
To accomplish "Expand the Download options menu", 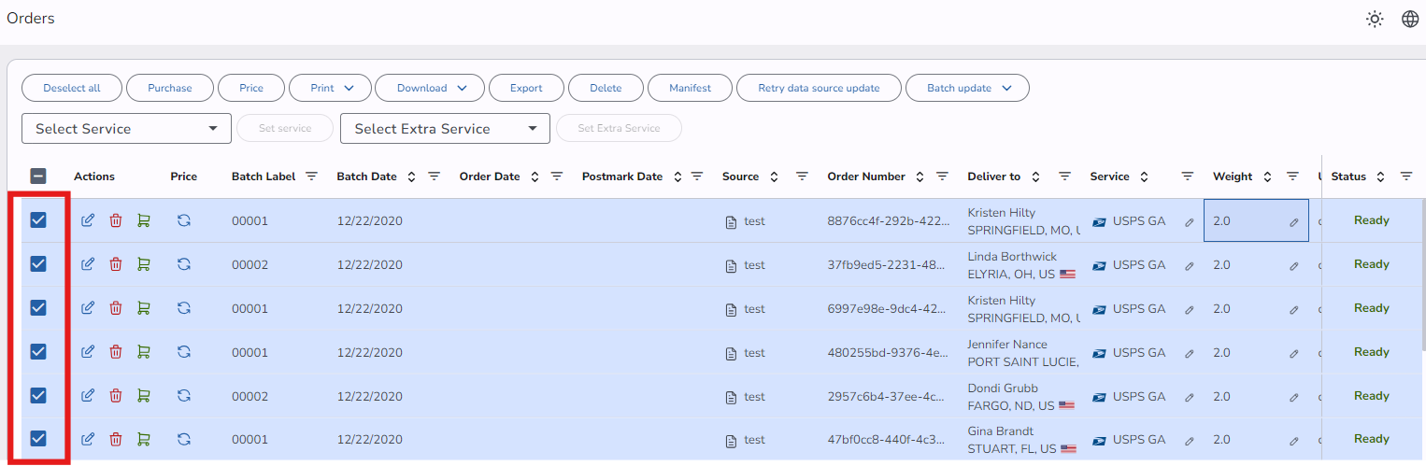I will pyautogui.click(x=430, y=88).
